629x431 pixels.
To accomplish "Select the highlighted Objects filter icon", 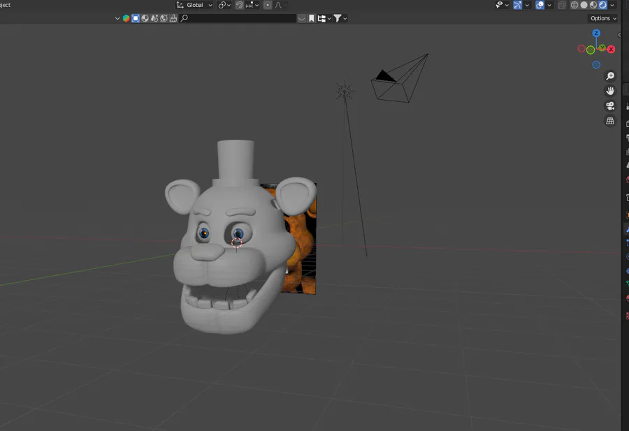I will [x=136, y=18].
